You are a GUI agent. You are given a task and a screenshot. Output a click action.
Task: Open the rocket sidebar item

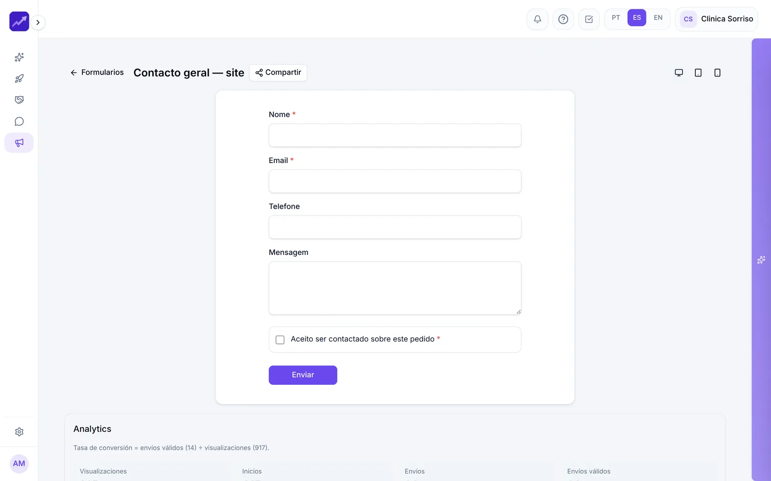pos(19,79)
